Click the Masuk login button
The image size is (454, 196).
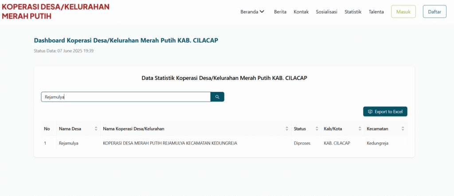click(403, 12)
